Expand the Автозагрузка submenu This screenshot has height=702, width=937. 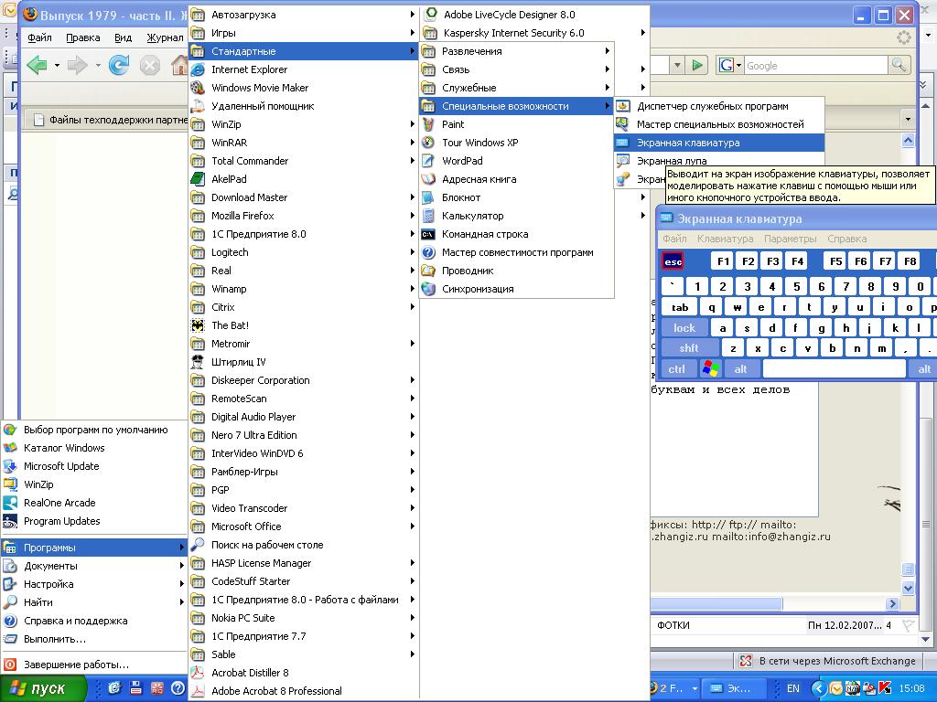click(x=303, y=15)
